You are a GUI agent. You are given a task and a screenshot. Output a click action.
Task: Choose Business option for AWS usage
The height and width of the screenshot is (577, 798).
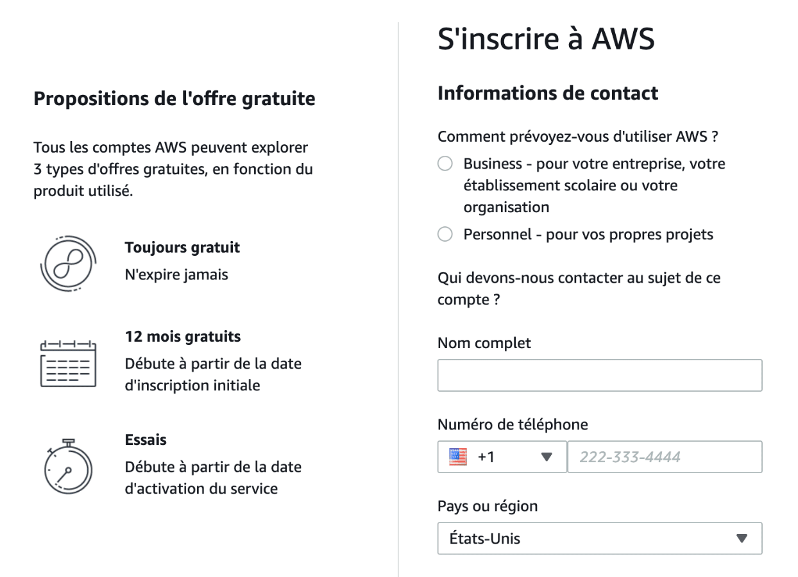click(445, 163)
